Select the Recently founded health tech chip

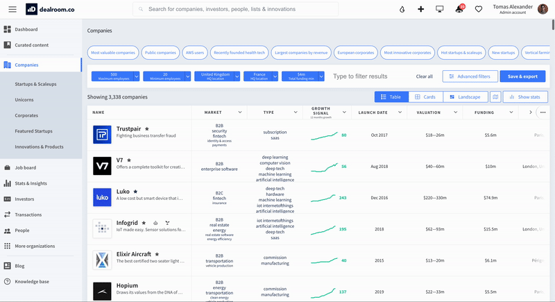pos(239,53)
